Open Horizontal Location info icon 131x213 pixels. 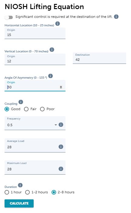point(58,24)
